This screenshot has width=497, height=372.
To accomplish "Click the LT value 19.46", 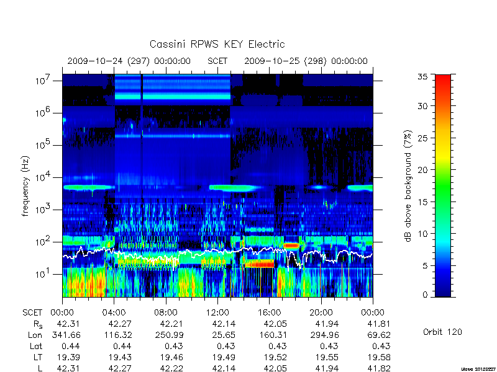I will click(x=172, y=357).
